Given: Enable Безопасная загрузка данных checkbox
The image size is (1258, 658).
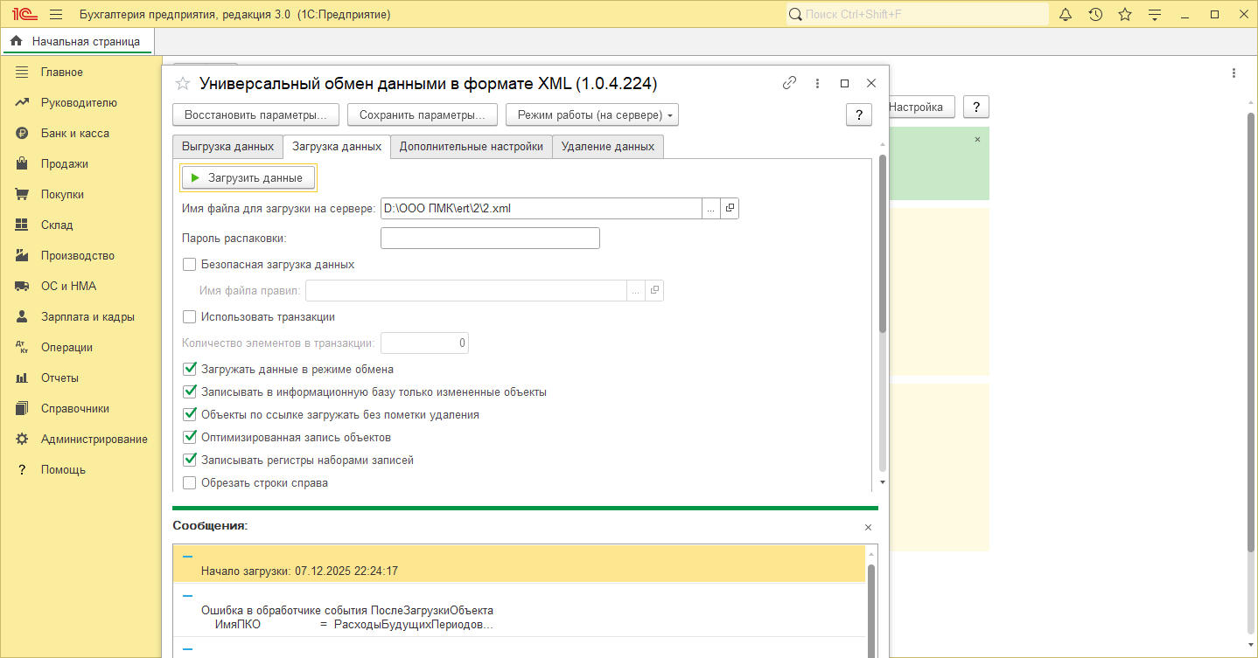Looking at the screenshot, I should (x=189, y=264).
